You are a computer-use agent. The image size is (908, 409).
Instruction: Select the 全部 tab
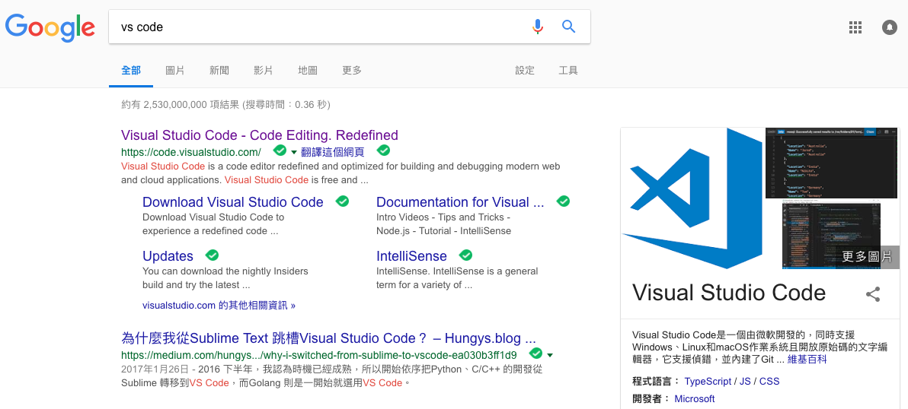[x=131, y=71]
